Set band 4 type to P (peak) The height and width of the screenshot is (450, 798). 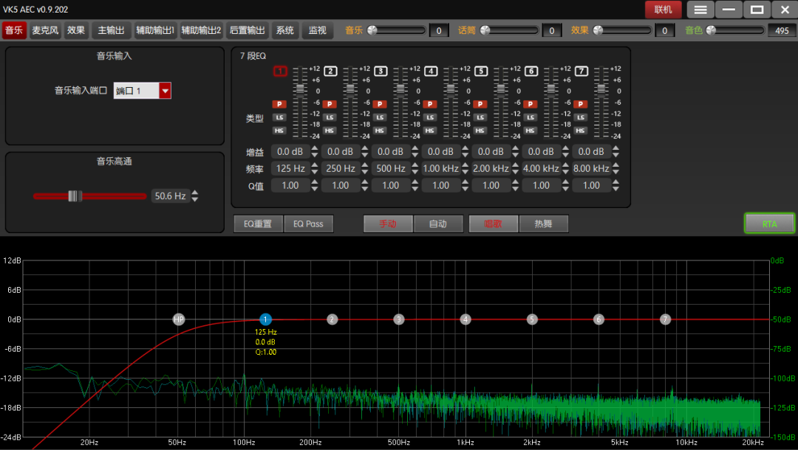pos(429,104)
